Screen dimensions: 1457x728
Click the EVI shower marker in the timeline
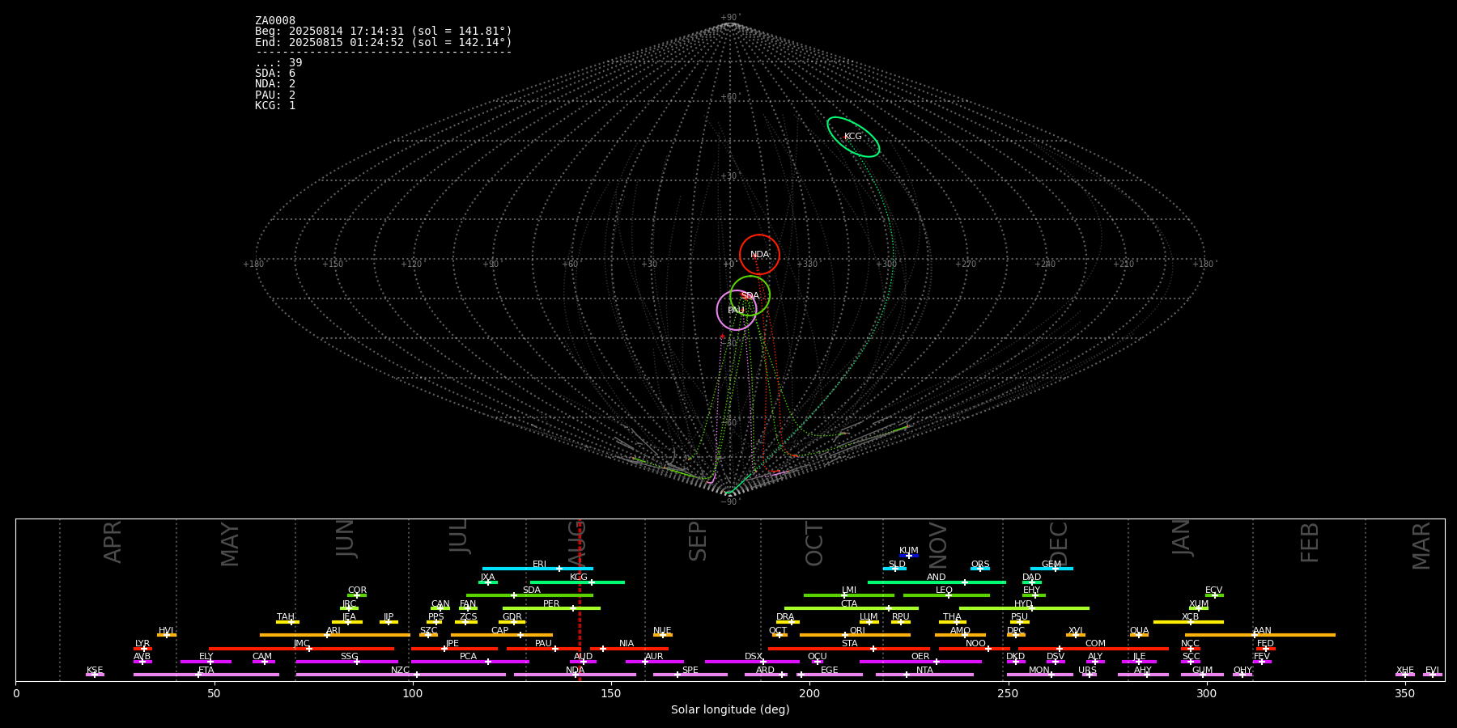pyautogui.click(x=1433, y=675)
